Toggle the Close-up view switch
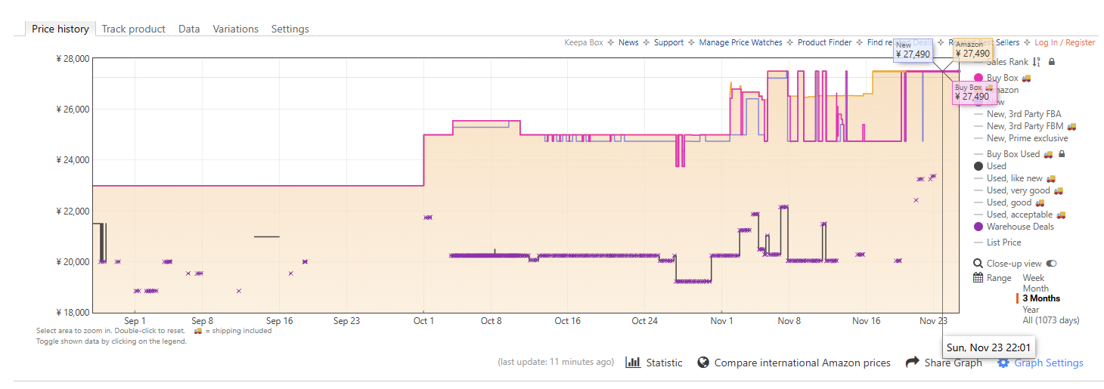1104x389 pixels. (x=1051, y=264)
